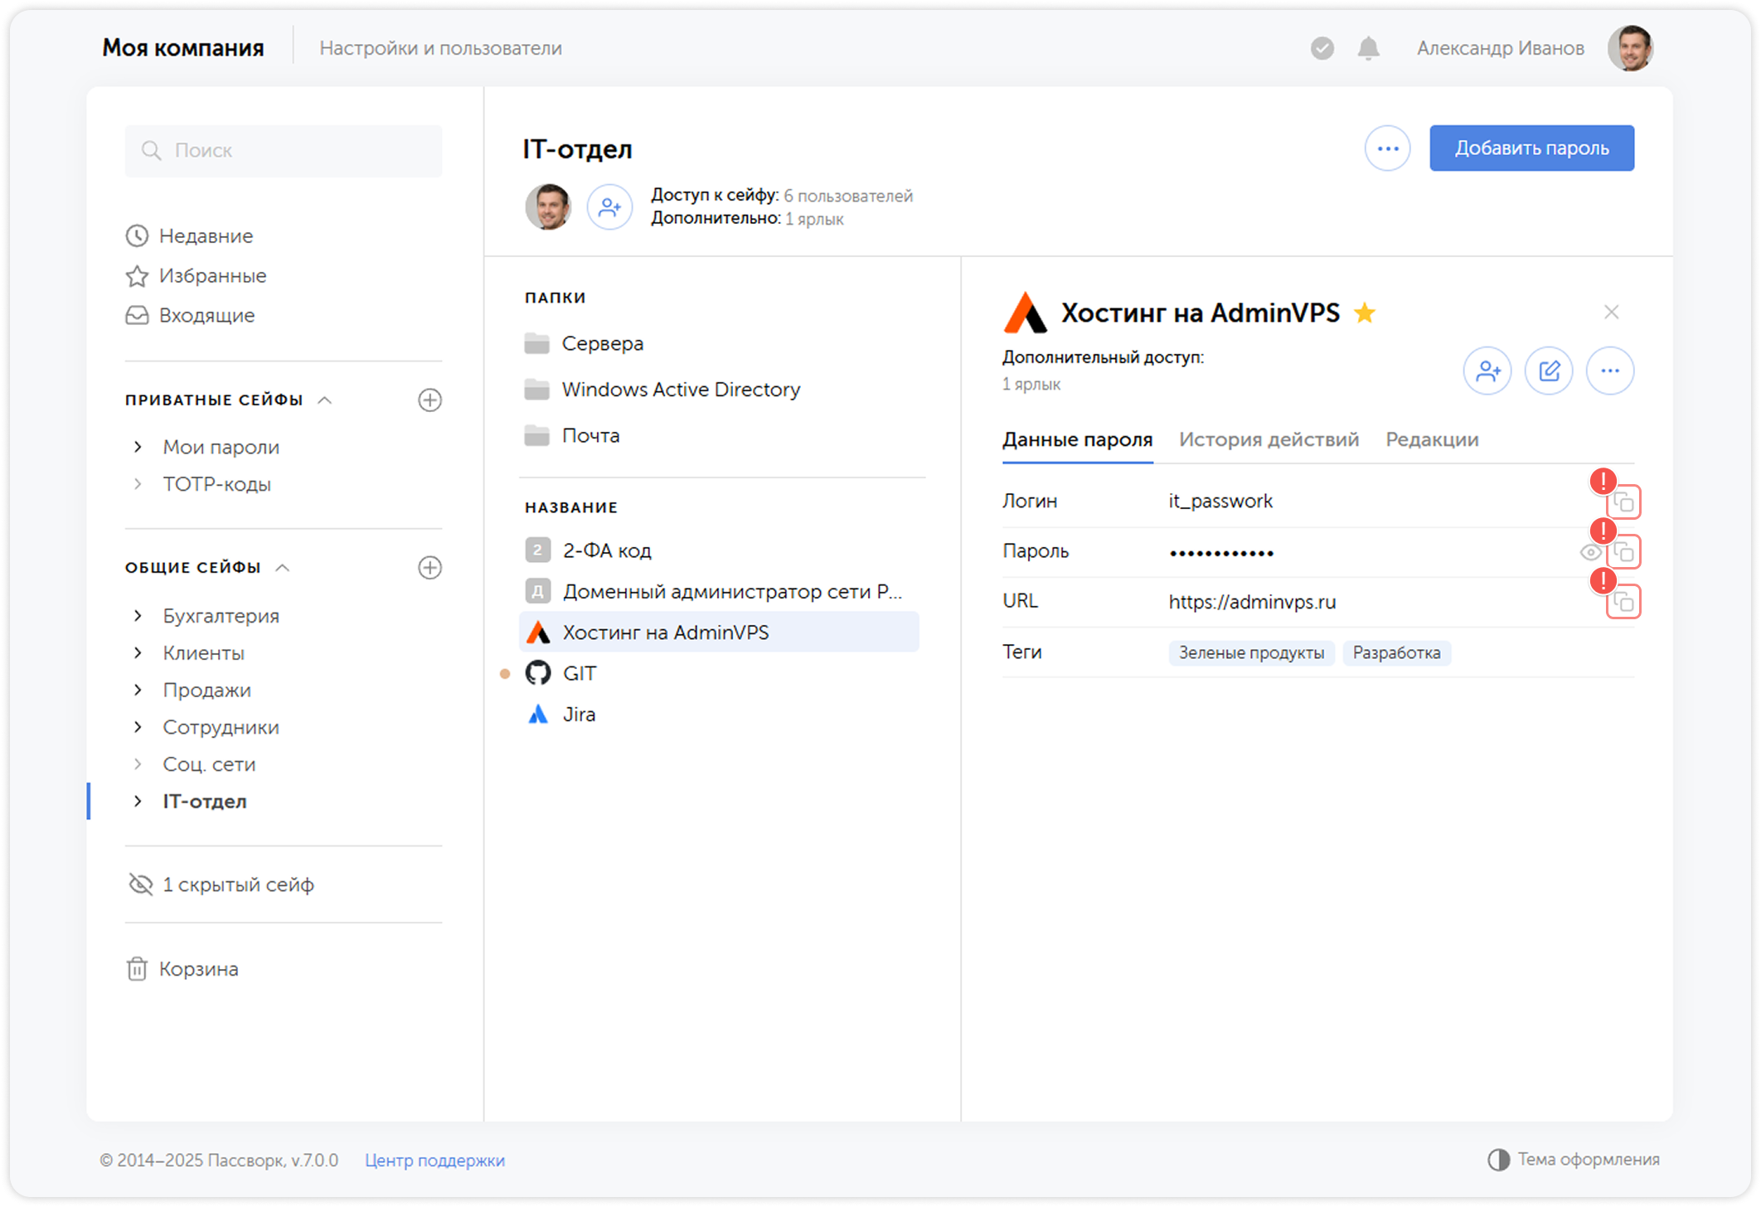Click 1 ярлык under Дополнительно in header
The image size is (1761, 1207).
point(814,219)
